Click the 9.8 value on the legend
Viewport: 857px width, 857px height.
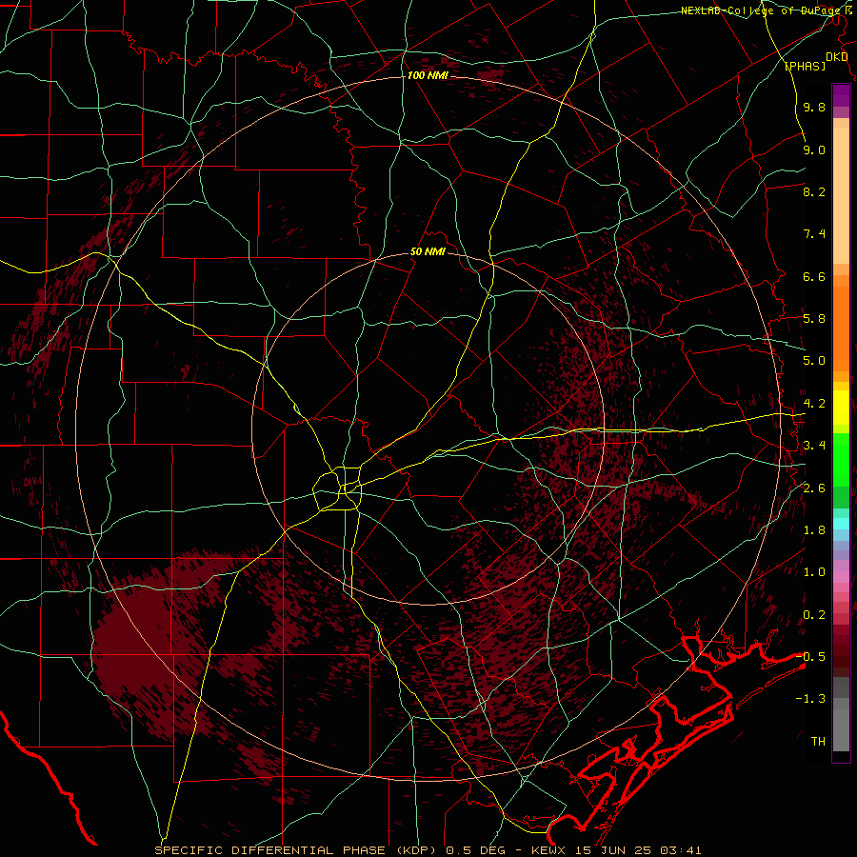(x=814, y=107)
